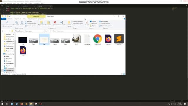
Task: Click Скопировать путь in the ribbon
Action: (x=31, y=24)
